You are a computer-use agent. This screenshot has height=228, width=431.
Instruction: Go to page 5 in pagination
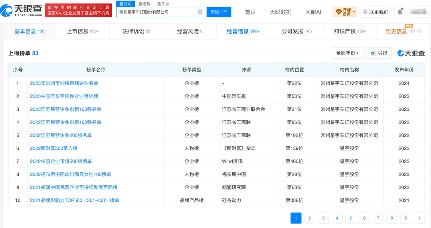tap(350, 218)
